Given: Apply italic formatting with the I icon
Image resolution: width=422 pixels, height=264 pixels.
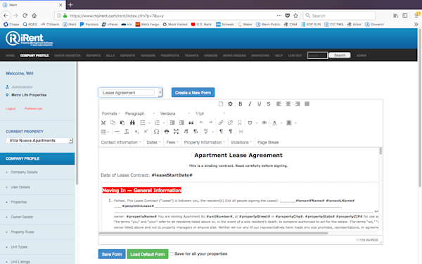Looking at the screenshot, I should [250, 104].
